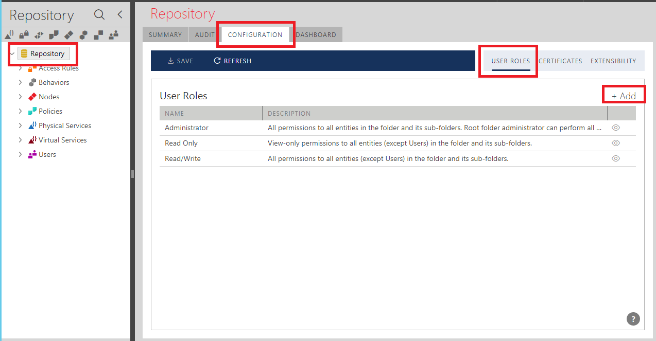Click the Refresh button
This screenshot has width=656, height=341.
(x=233, y=61)
